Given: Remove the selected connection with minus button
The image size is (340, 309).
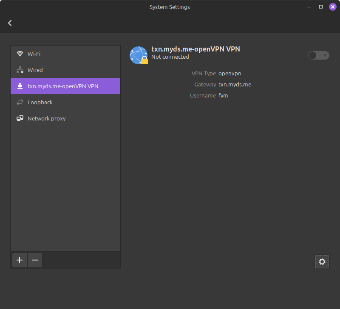Looking at the screenshot, I should pos(35,260).
